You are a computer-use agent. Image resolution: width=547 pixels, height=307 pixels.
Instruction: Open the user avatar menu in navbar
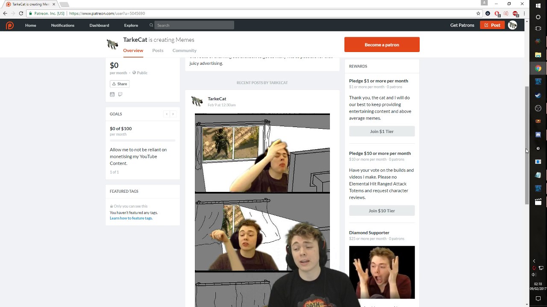pos(512,25)
